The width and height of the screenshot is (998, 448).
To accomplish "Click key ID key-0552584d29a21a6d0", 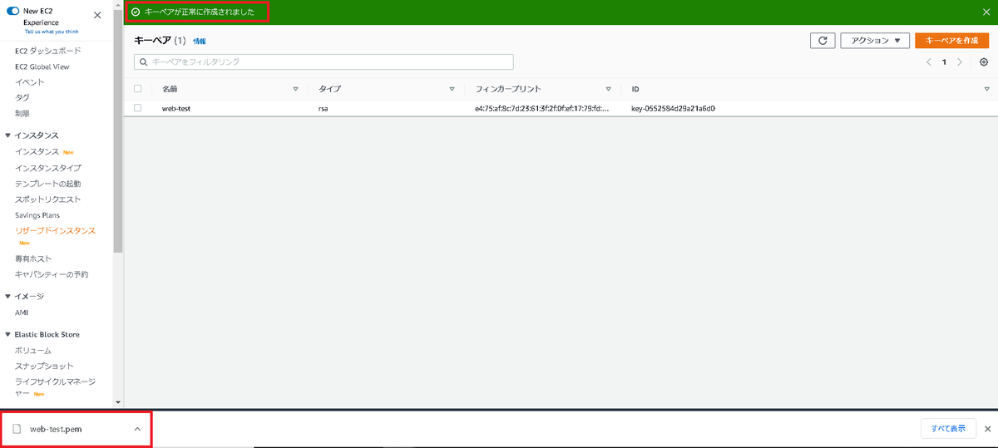I will (x=674, y=108).
